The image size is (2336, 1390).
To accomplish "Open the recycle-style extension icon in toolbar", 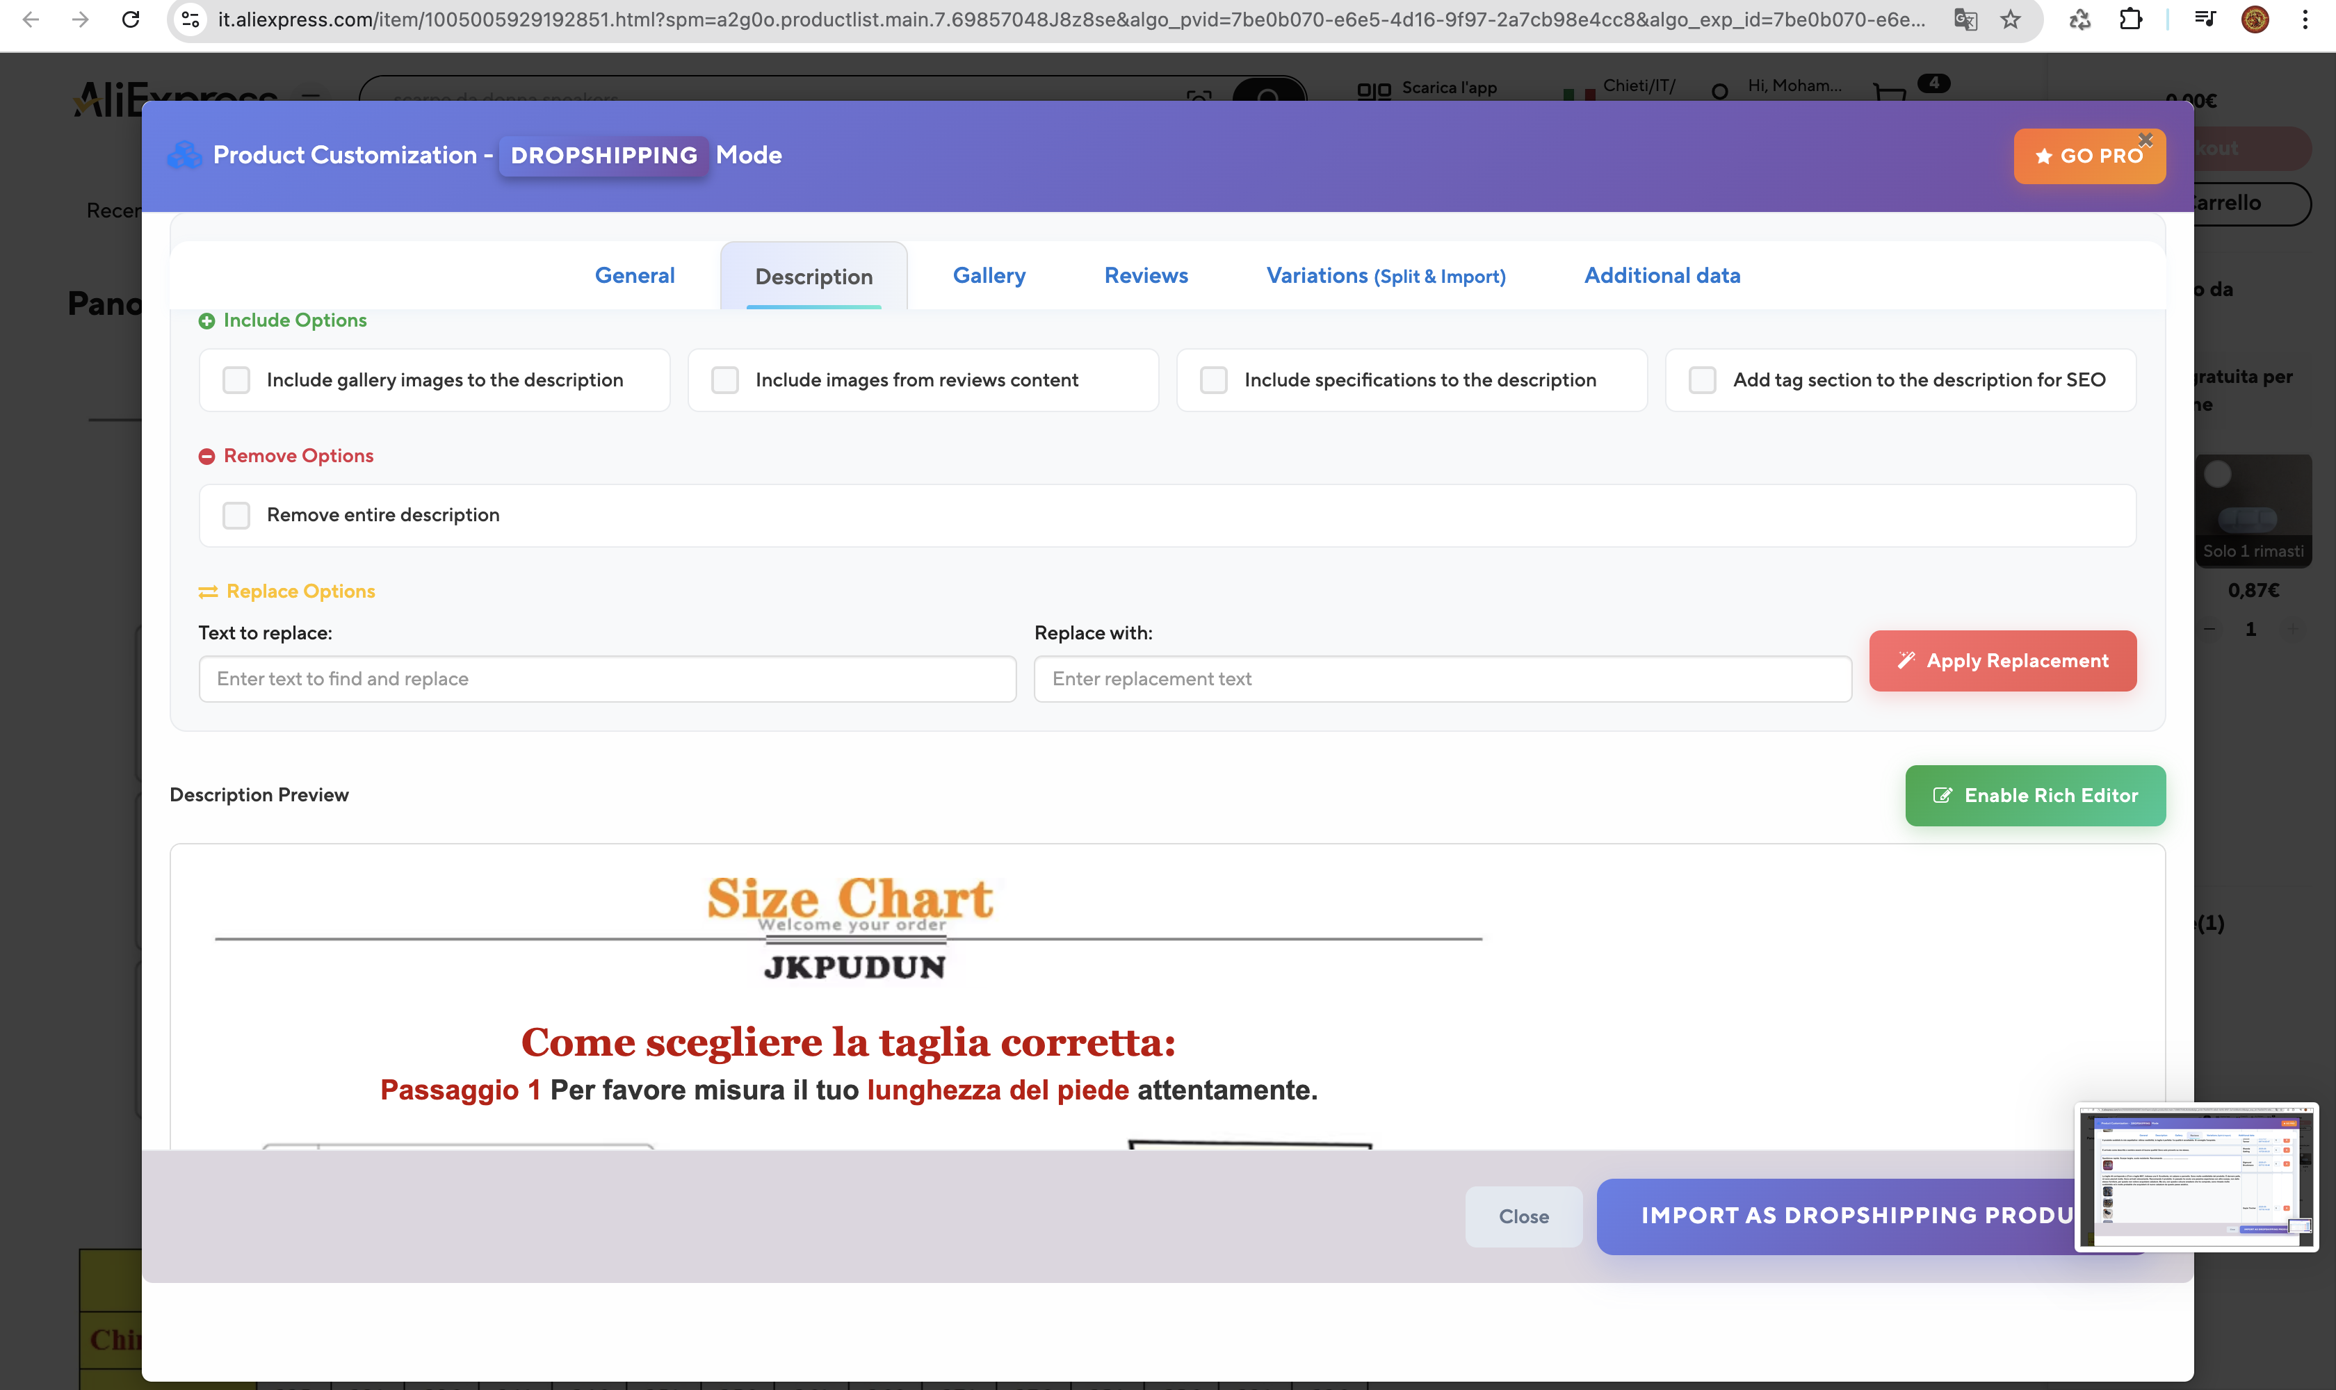I will (2080, 19).
